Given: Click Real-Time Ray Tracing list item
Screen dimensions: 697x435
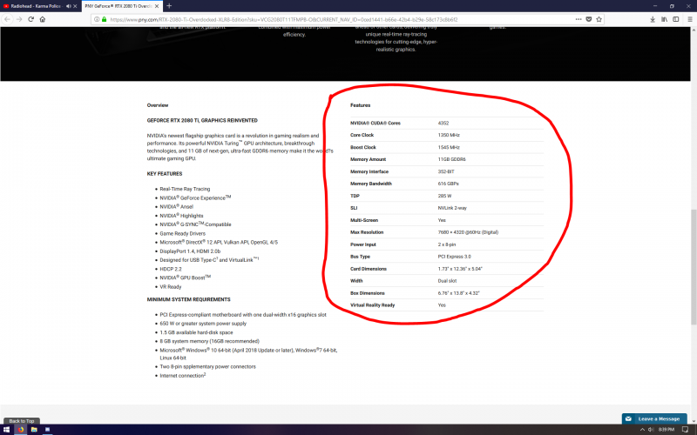Looking at the screenshot, I should point(185,189).
